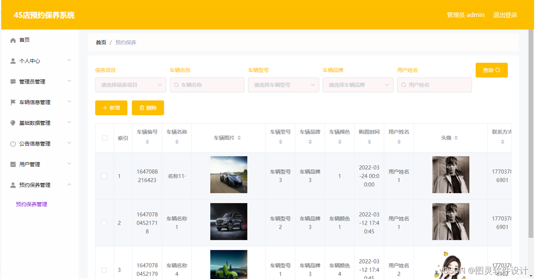Check the checkbox for table row 1

tap(104, 175)
